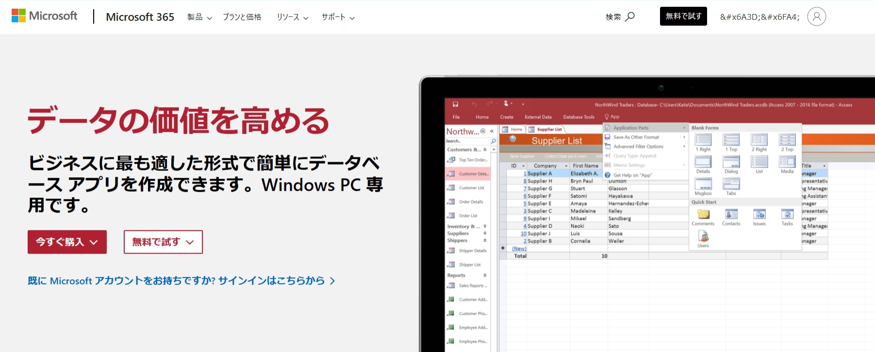This screenshot has width=875, height=352.
Task: Choose the Tasks quick start icon
Action: pyautogui.click(x=787, y=214)
